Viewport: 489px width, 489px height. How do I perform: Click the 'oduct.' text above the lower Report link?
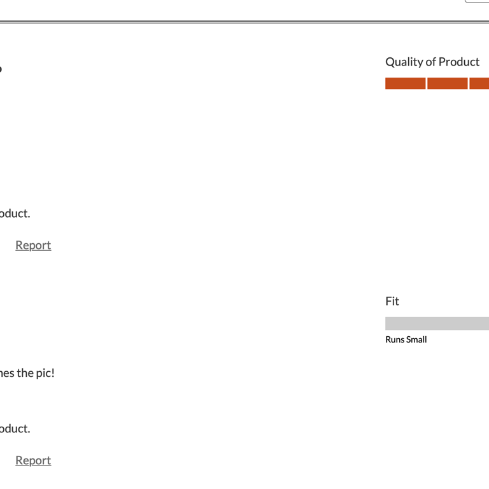point(15,429)
